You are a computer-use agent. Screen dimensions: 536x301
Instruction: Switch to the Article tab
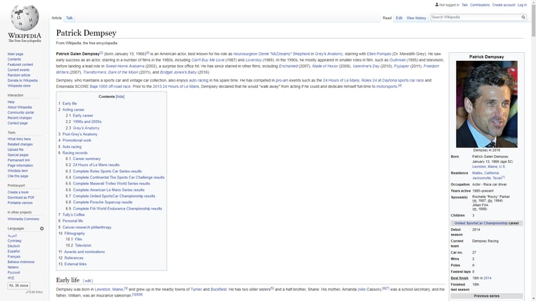click(x=56, y=18)
